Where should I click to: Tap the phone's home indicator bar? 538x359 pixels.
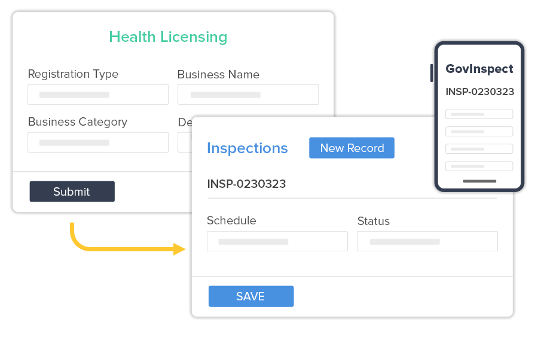pos(479,181)
